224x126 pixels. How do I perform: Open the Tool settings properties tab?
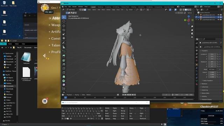197,43
